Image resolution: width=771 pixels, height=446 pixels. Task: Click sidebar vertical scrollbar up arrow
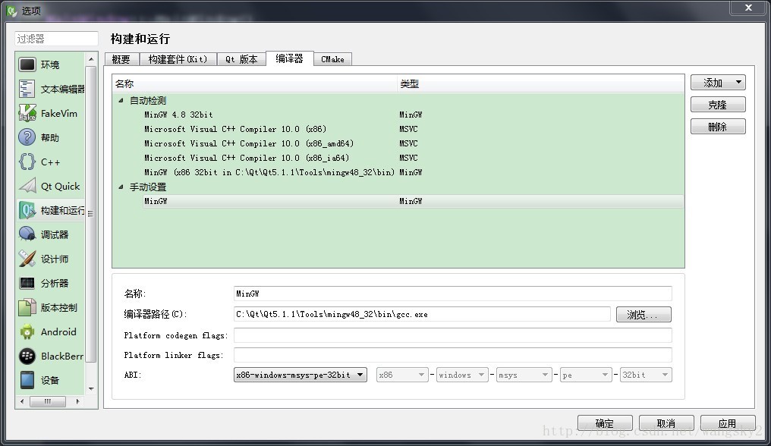pyautogui.click(x=91, y=59)
